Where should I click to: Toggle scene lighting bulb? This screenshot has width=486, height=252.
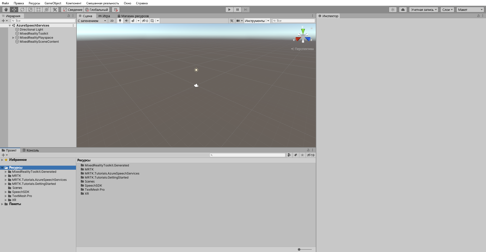point(120,21)
